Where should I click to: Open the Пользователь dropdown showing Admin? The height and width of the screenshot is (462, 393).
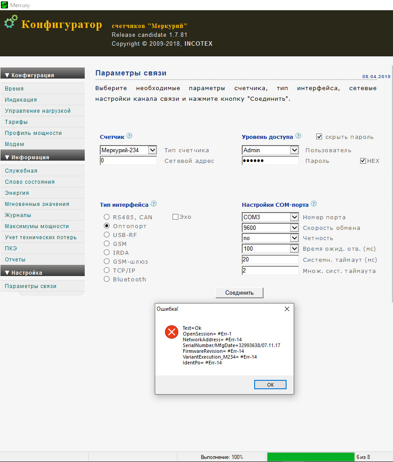tap(270, 150)
